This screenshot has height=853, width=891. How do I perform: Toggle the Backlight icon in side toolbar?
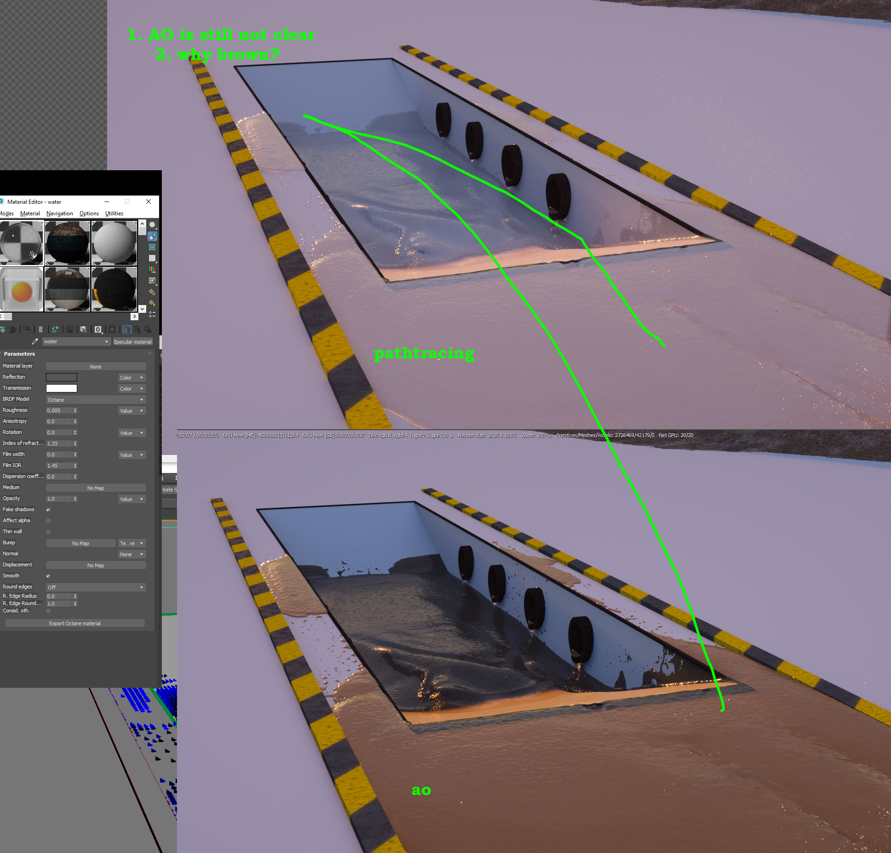(x=152, y=236)
